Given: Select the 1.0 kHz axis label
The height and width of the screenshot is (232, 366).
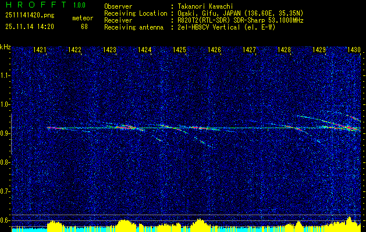Looking at the screenshot, I should [5, 105].
